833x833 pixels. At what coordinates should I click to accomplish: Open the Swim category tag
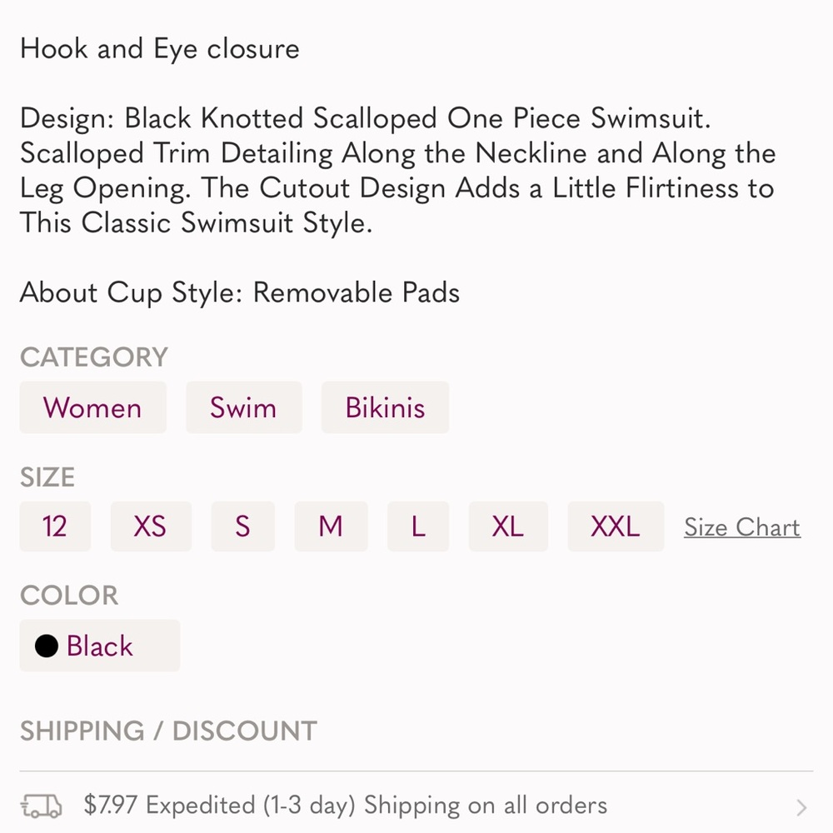click(243, 407)
